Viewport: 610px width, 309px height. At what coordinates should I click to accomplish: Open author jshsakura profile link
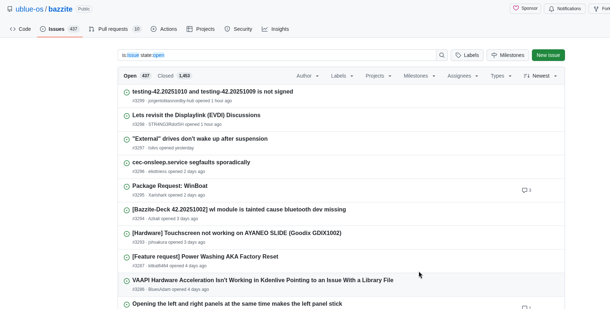158,242
